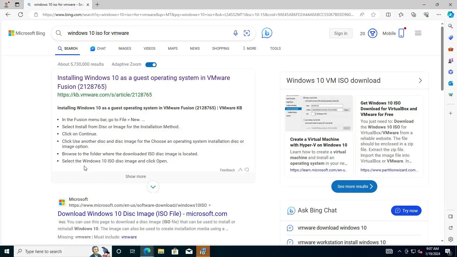Viewport: 457px width, 257px height.
Task: Switch to the SHOPPING tab
Action: [x=221, y=49]
